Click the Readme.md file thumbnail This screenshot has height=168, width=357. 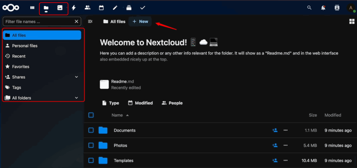(104, 84)
